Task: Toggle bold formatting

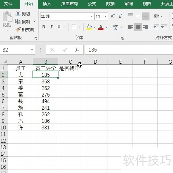Action: tap(44, 27)
